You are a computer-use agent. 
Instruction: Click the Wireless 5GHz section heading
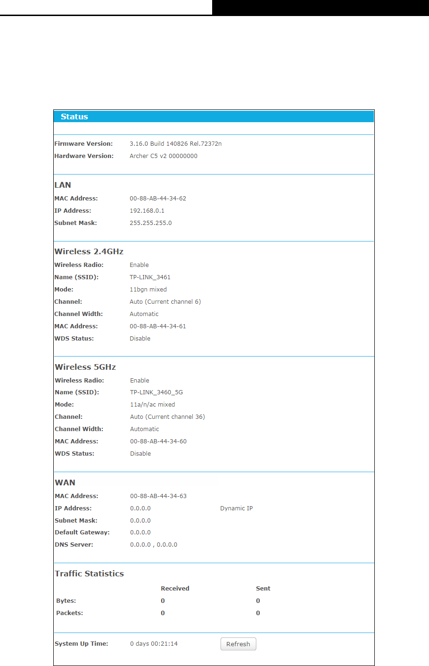point(85,367)
